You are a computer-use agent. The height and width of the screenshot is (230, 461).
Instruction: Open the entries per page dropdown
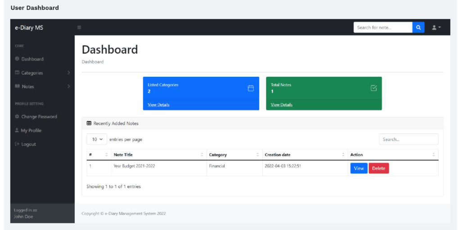97,139
